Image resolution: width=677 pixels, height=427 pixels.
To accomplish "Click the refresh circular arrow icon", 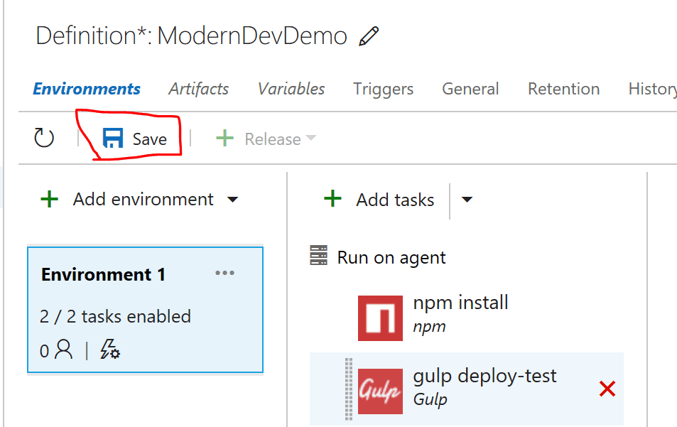I will coord(43,138).
